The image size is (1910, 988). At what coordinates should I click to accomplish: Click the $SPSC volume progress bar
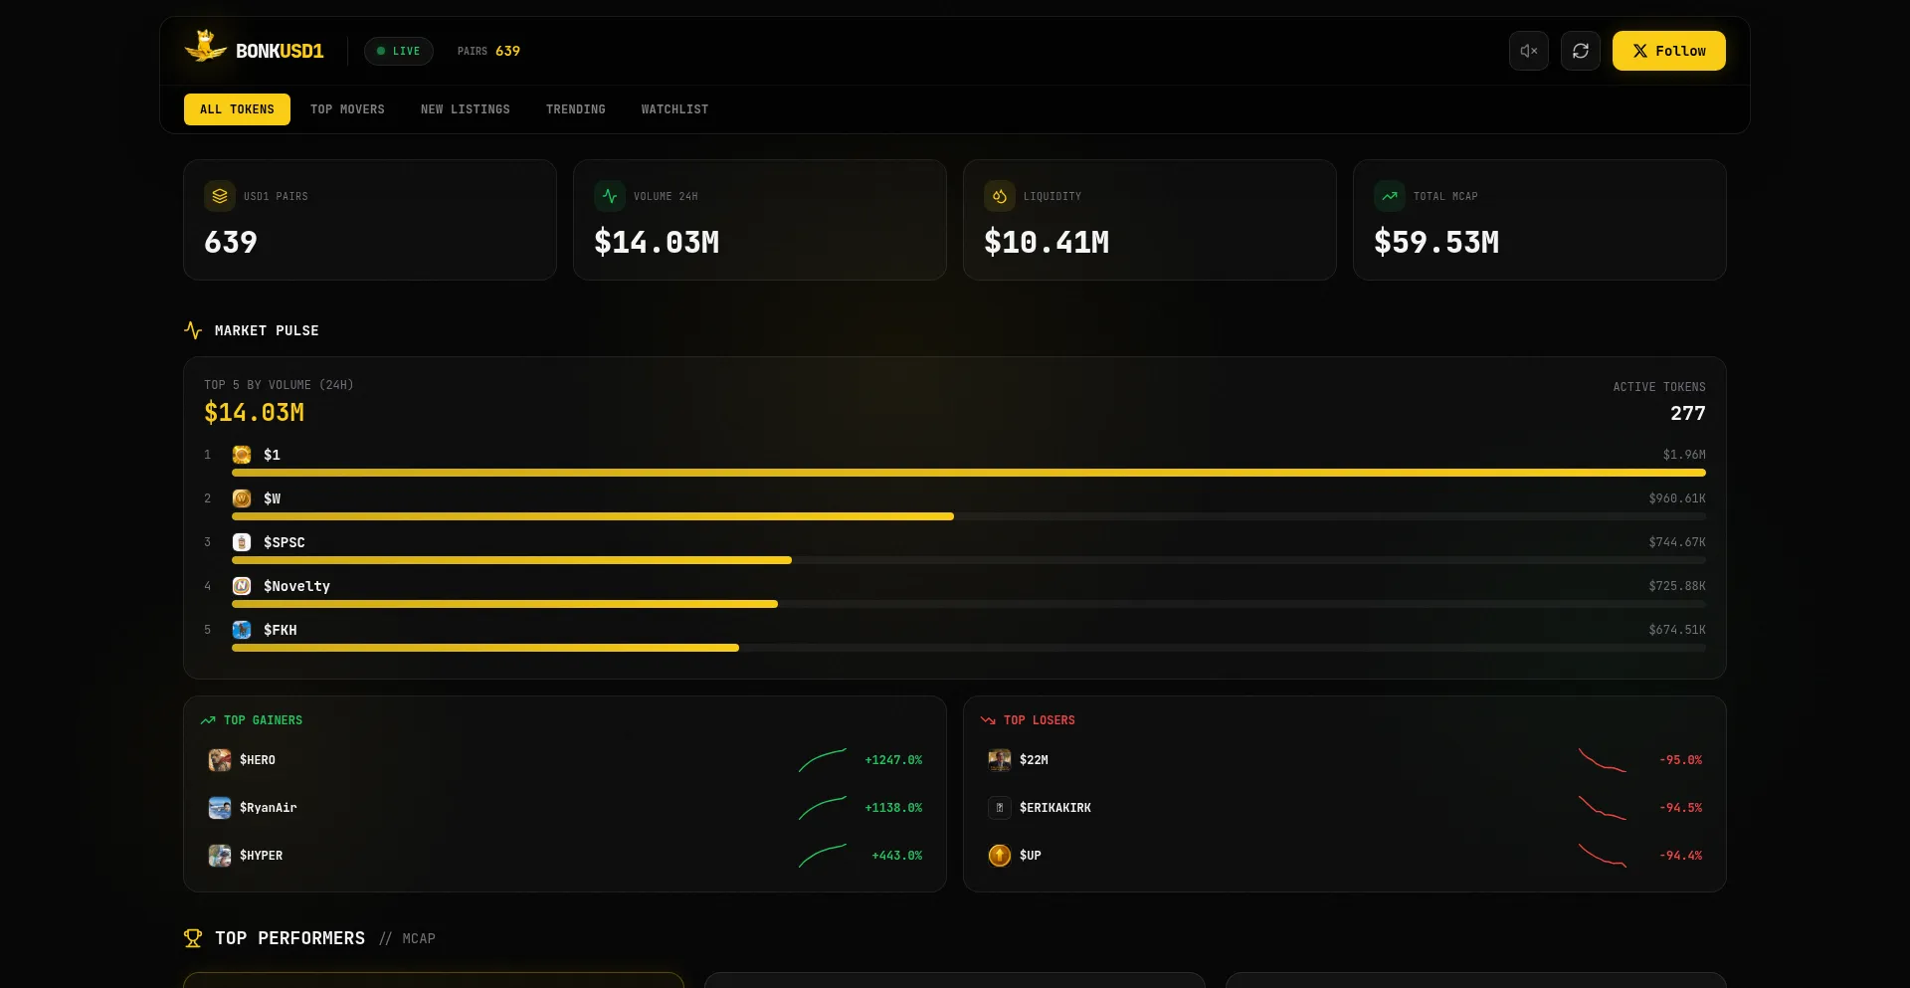511,560
